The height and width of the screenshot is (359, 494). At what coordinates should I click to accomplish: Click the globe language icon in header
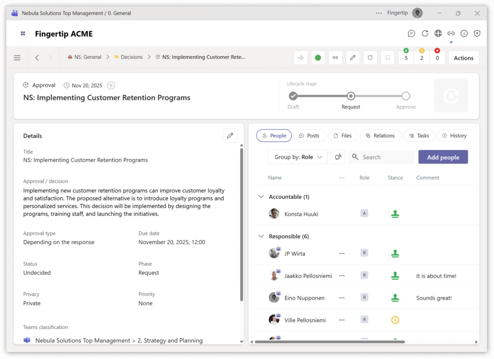coord(438,33)
